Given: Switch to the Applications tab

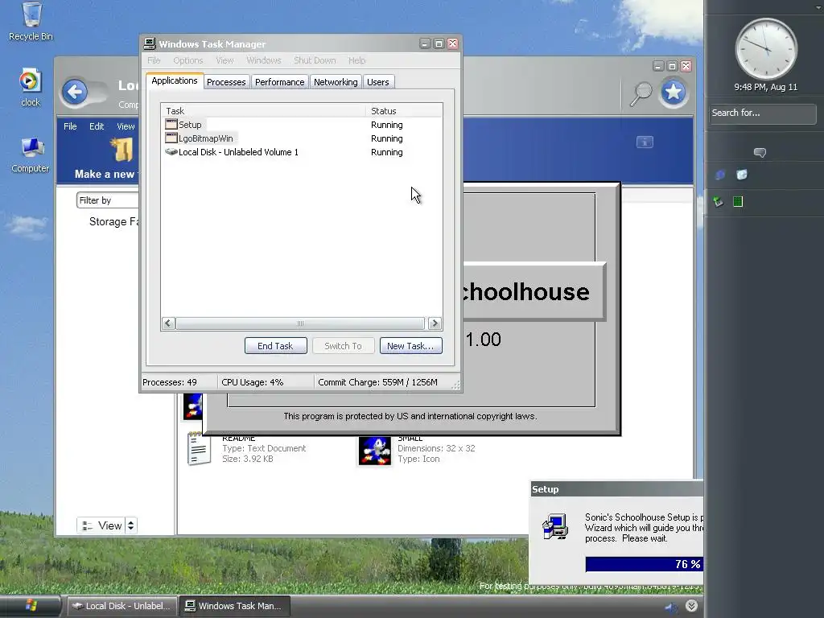Looking at the screenshot, I should pos(175,81).
